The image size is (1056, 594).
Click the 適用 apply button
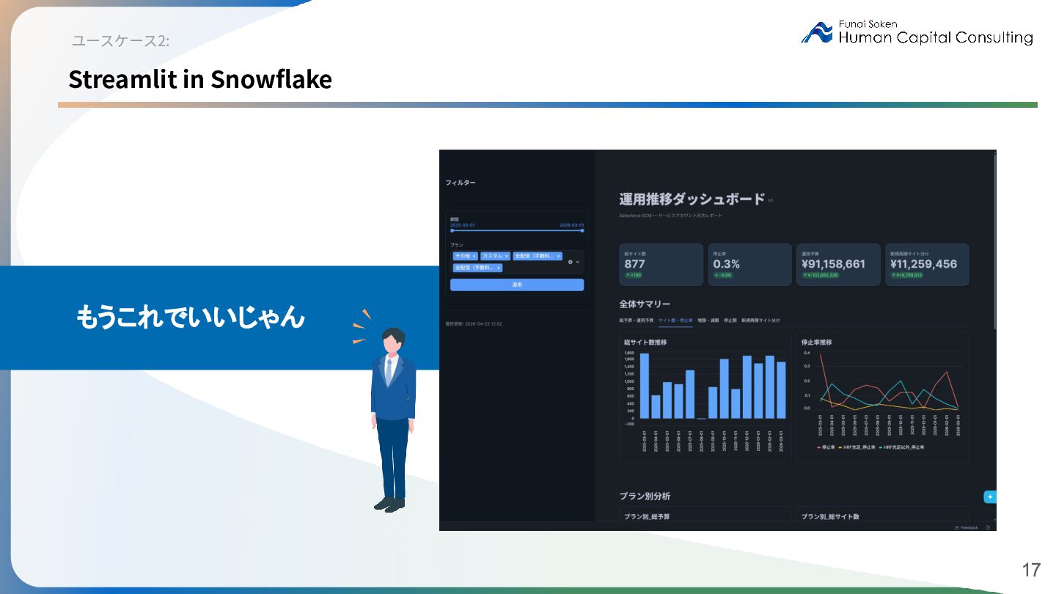[x=517, y=285]
